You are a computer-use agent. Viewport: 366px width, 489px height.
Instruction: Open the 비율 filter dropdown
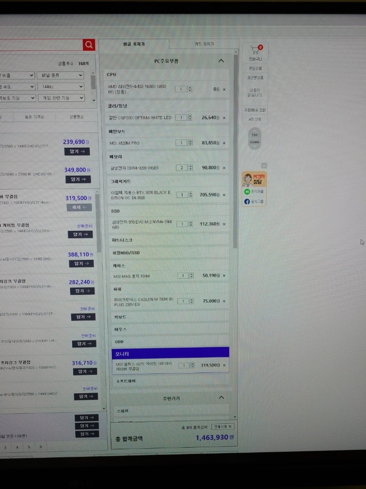click(17, 75)
